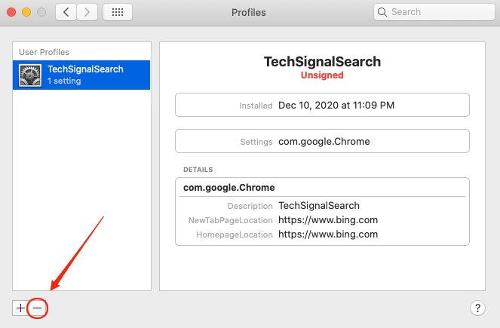Click the magnifying glass search icon
Screen dimensions: 500x328
pos(382,12)
